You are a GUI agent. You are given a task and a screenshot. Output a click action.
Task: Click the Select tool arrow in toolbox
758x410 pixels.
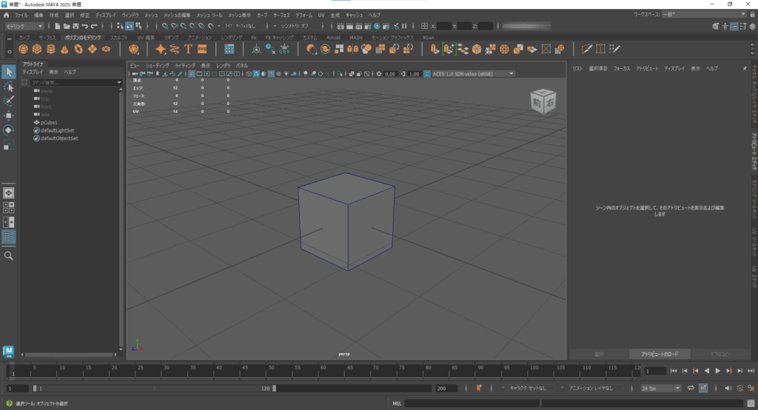point(8,72)
